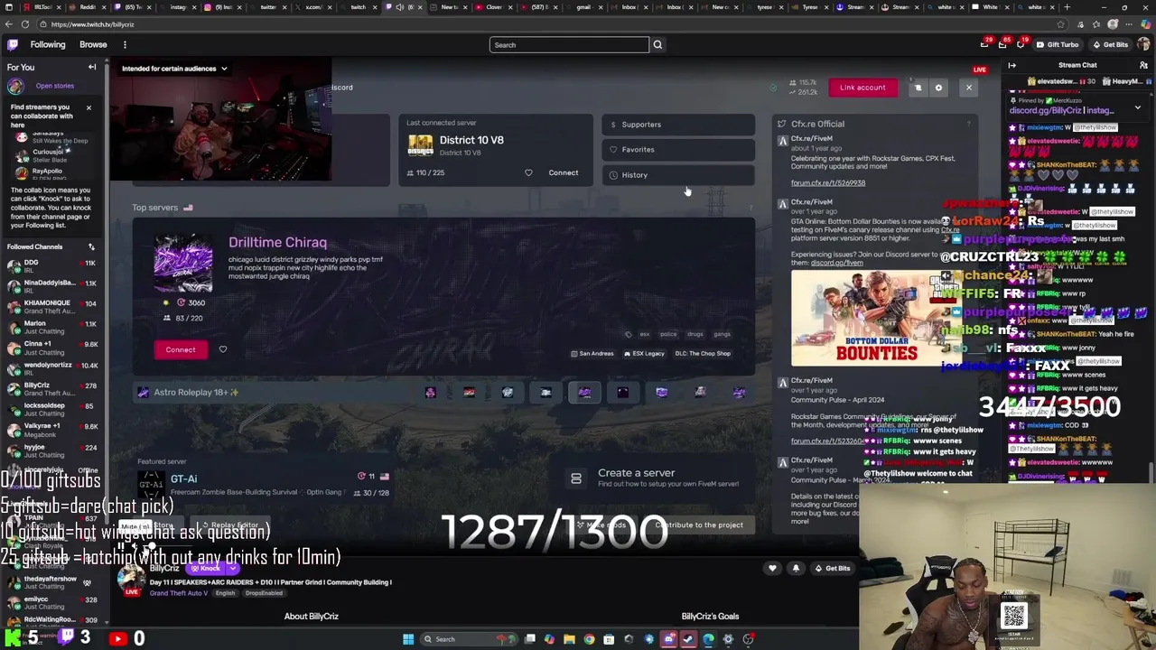Viewport: 1156px width, 650px height.
Task: Collapse the For You sidebar
Action: [x=91, y=67]
